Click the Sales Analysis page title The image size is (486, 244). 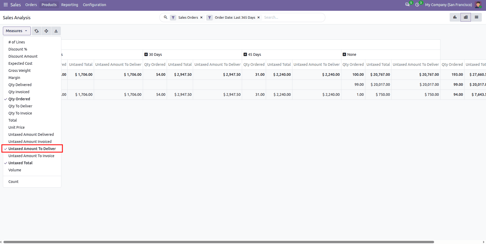coord(17,18)
